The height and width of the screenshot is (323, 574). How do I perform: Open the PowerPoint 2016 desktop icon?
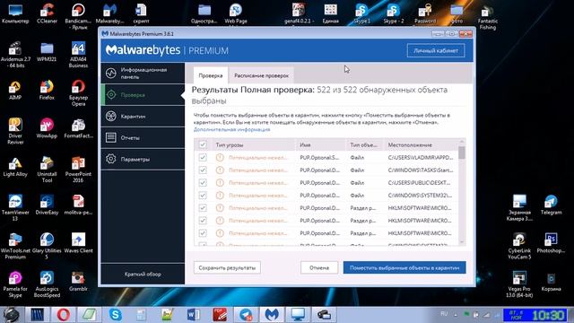click(78, 170)
